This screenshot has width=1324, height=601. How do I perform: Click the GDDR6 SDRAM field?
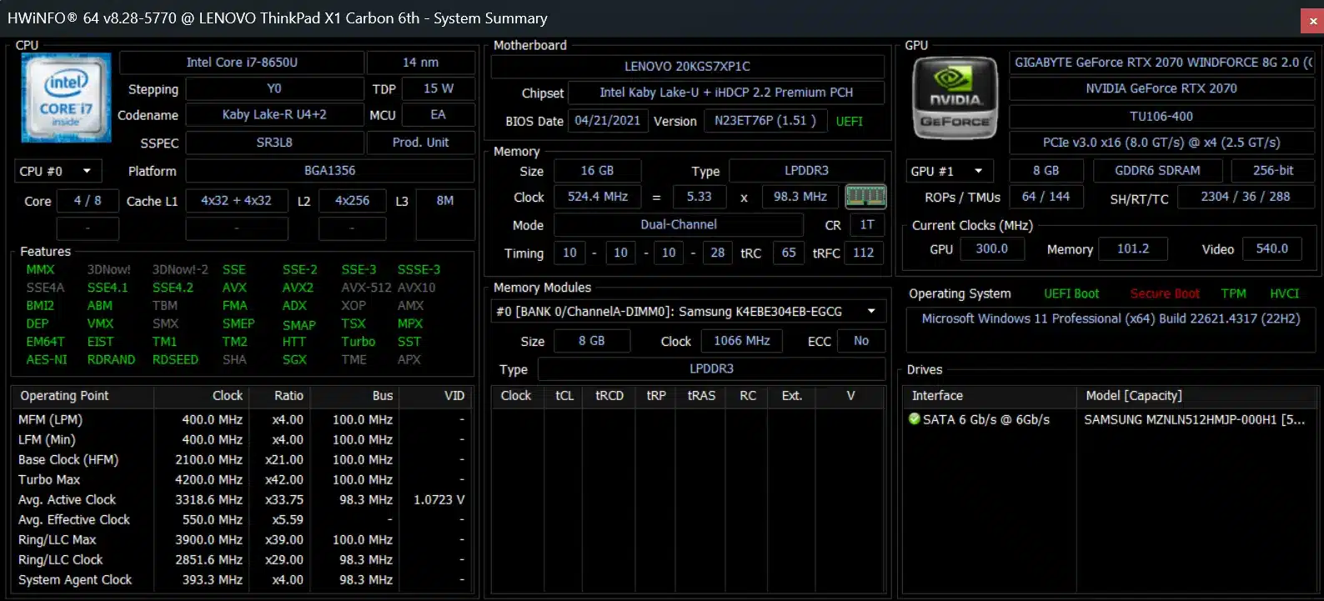(x=1158, y=171)
